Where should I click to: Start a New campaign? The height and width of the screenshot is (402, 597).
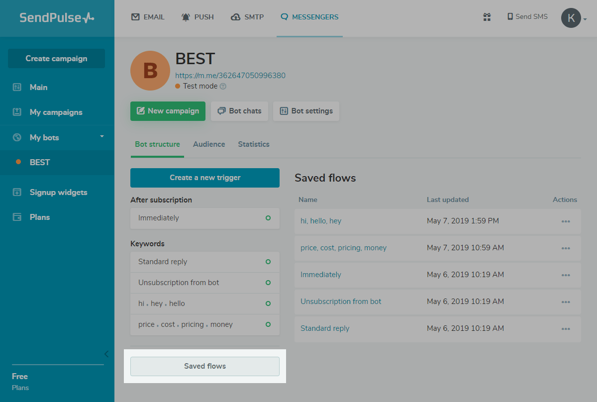168,111
